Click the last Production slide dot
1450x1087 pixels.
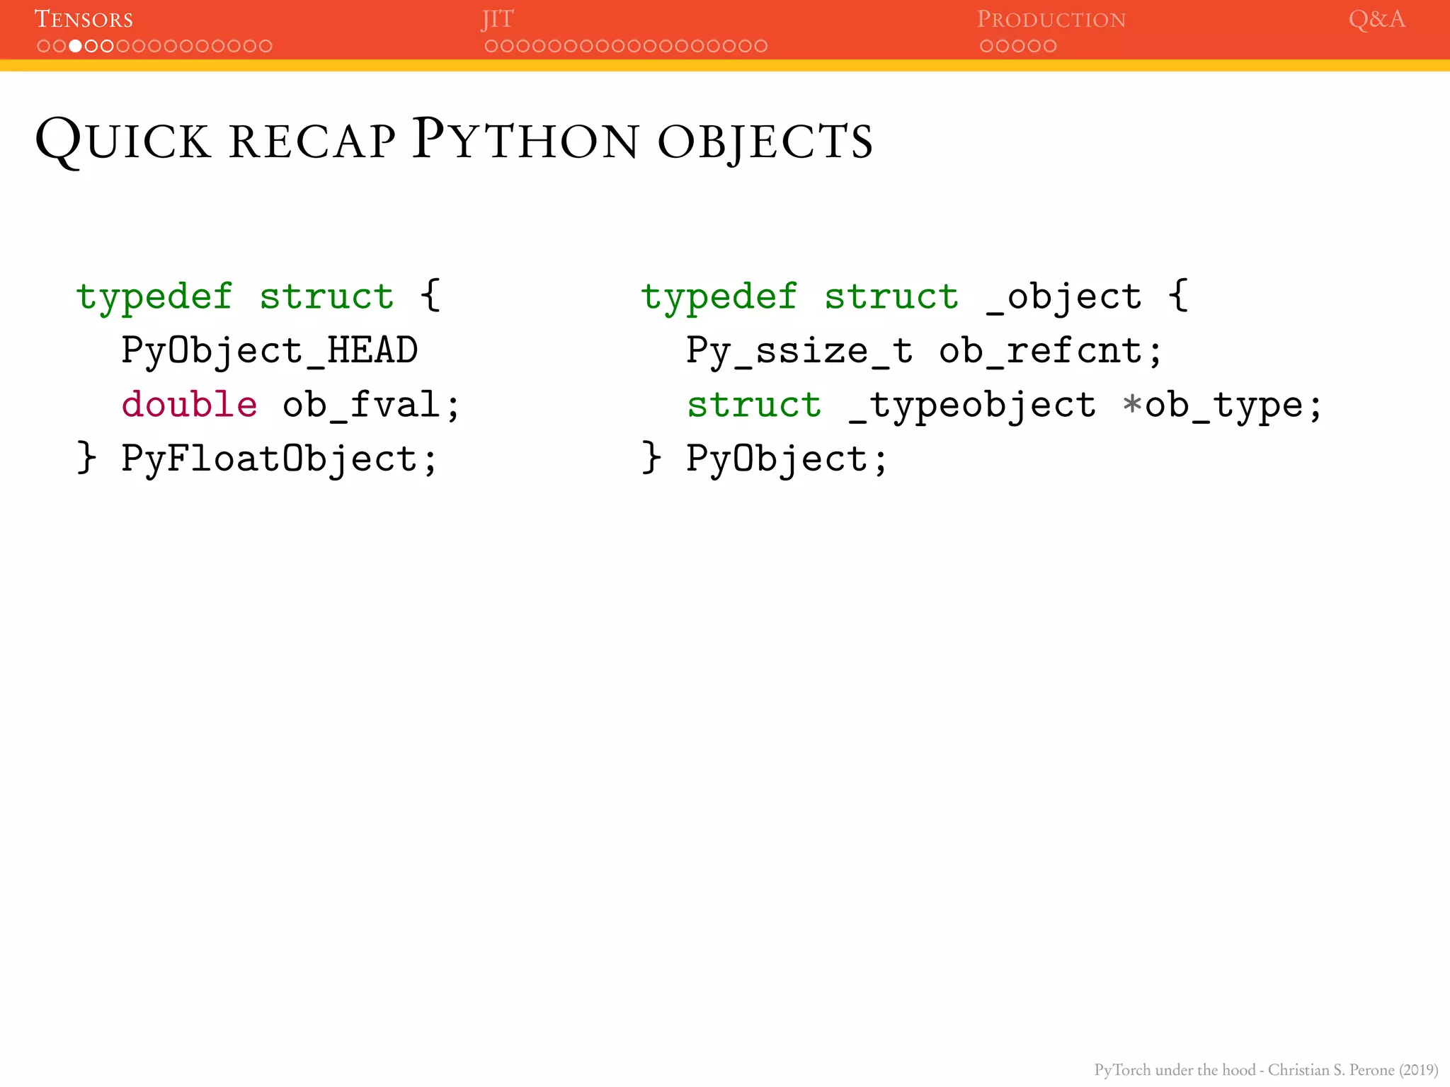click(1050, 46)
